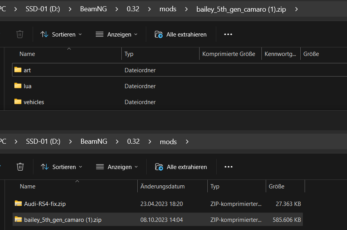Click BeamNG breadcrumb in lower window
Image resolution: width=347 pixels, height=230 pixels.
[94, 141]
